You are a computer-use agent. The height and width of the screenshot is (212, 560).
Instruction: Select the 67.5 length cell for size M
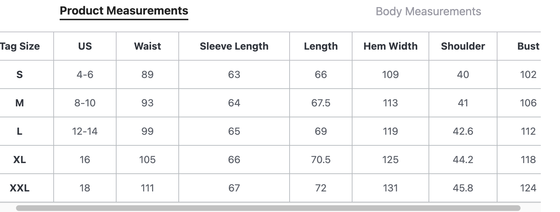pyautogui.click(x=321, y=103)
